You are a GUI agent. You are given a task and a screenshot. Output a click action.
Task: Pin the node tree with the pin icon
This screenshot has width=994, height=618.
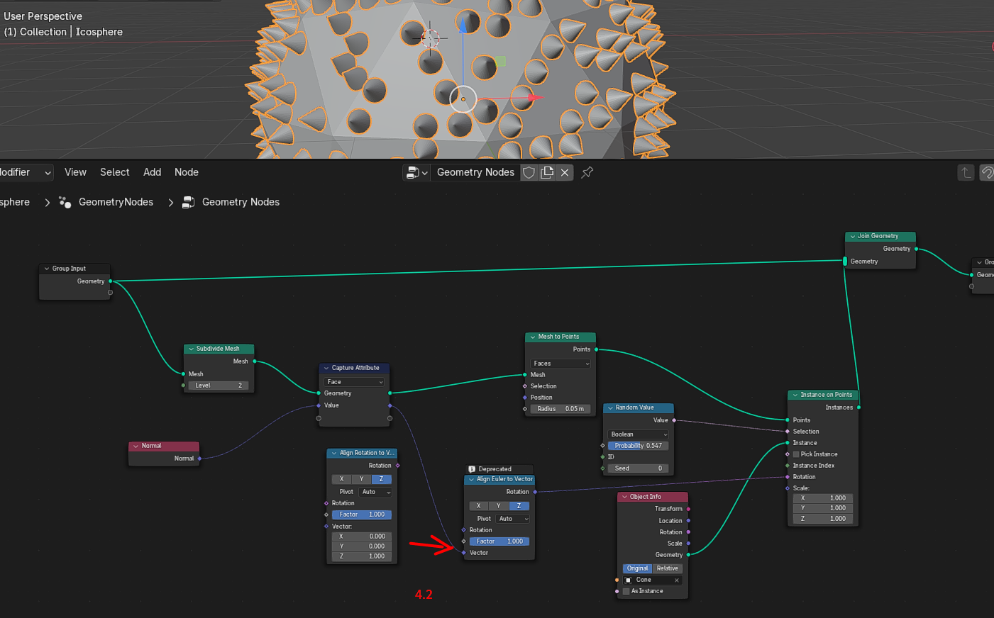[x=587, y=172]
